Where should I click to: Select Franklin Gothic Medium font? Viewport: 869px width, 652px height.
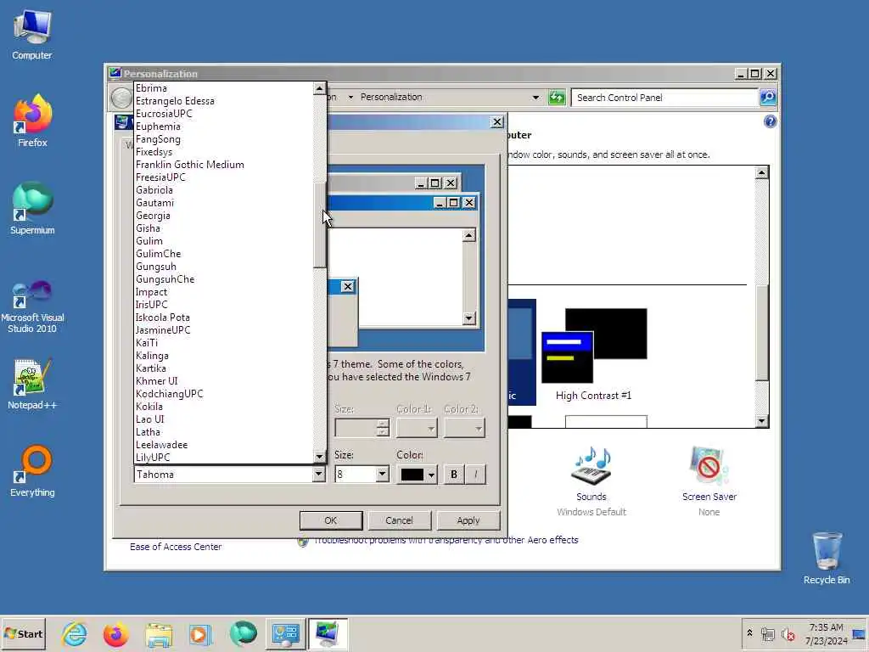coord(224,165)
